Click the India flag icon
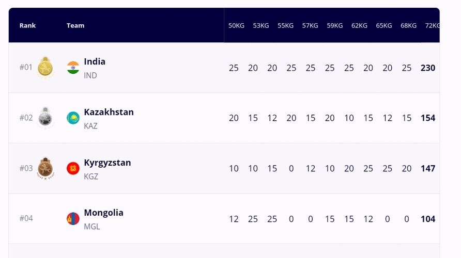The height and width of the screenshot is (258, 461). point(73,68)
